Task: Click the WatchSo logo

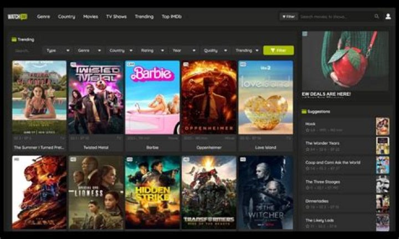Action: pos(17,17)
